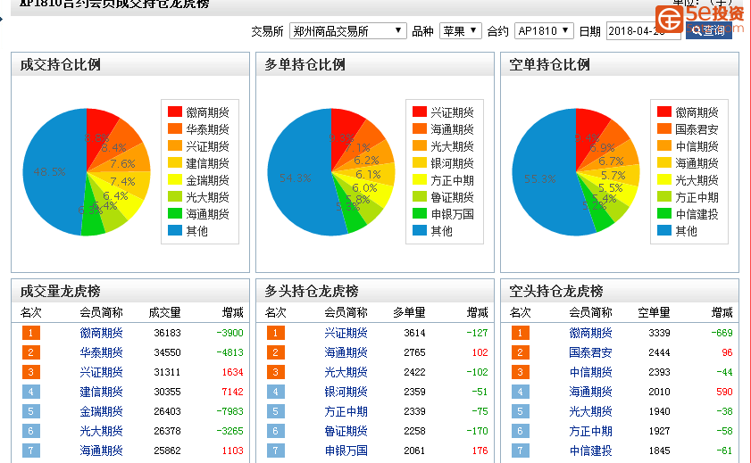Open 徽商期货 link in 空头持仓龙虎榜
The height and width of the screenshot is (463, 751).
[590, 333]
